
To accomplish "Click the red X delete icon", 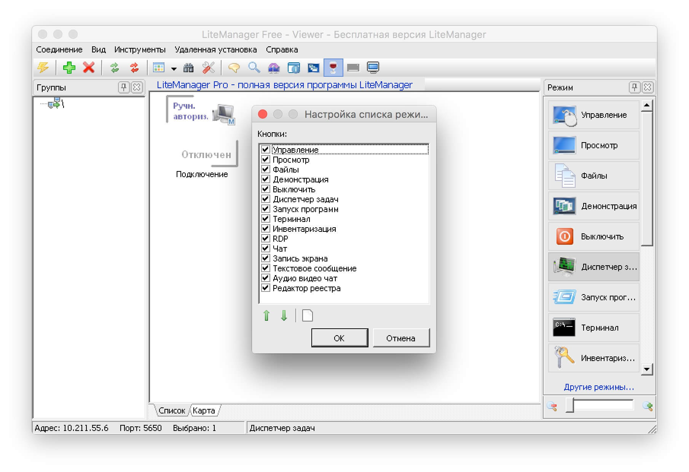I will click(x=89, y=68).
